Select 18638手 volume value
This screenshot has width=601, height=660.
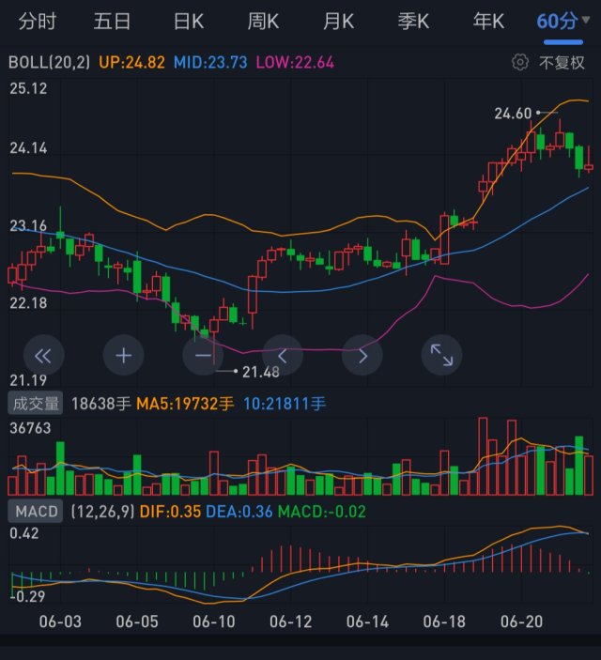coord(101,404)
